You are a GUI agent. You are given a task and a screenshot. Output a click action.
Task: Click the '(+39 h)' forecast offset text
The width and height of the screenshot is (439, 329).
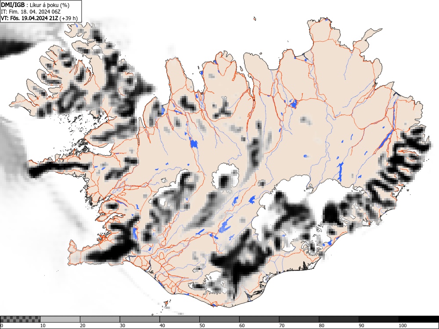(x=68, y=18)
